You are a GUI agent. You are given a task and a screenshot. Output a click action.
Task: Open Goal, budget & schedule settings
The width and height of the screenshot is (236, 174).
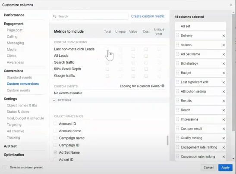(x=25, y=118)
